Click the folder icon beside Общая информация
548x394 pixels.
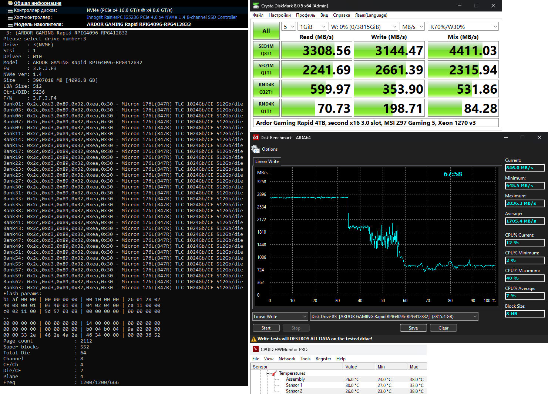click(x=10, y=3)
